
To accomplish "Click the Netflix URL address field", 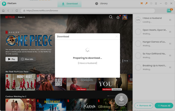I will click(88, 11).
